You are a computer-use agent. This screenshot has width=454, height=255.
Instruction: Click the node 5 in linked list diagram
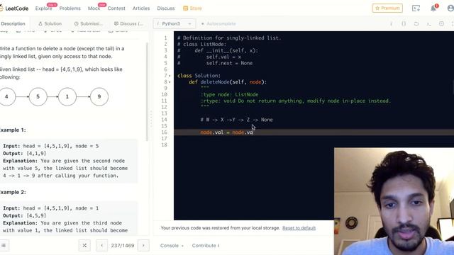[x=38, y=96]
